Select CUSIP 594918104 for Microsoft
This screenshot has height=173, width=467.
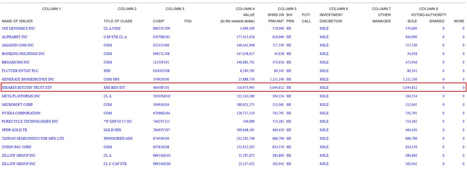(161, 105)
